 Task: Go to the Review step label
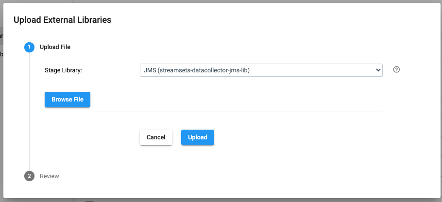50,176
